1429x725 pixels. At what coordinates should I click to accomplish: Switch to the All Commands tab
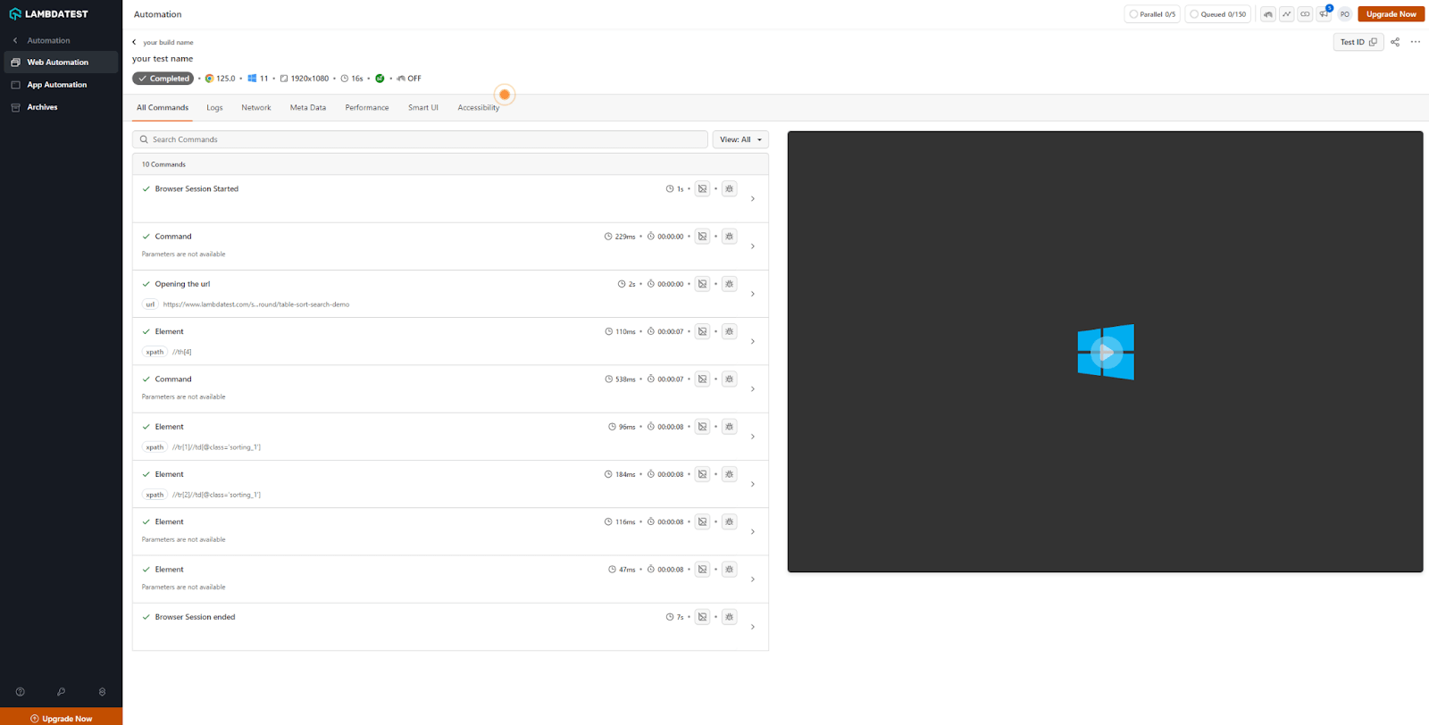pos(163,107)
